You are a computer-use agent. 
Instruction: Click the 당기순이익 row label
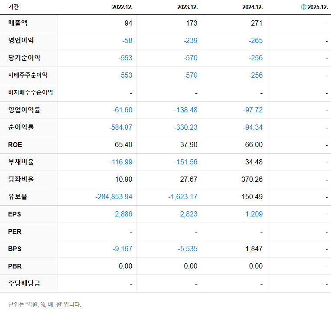(24, 58)
